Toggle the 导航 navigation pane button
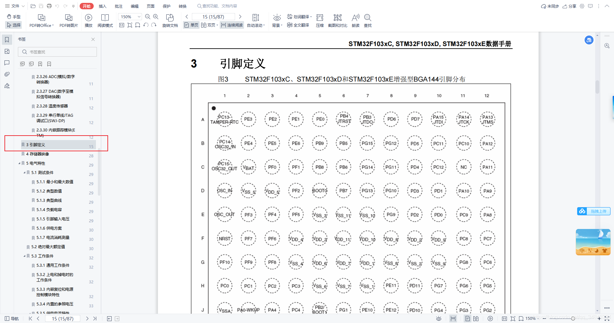The width and height of the screenshot is (614, 323). [x=12, y=319]
